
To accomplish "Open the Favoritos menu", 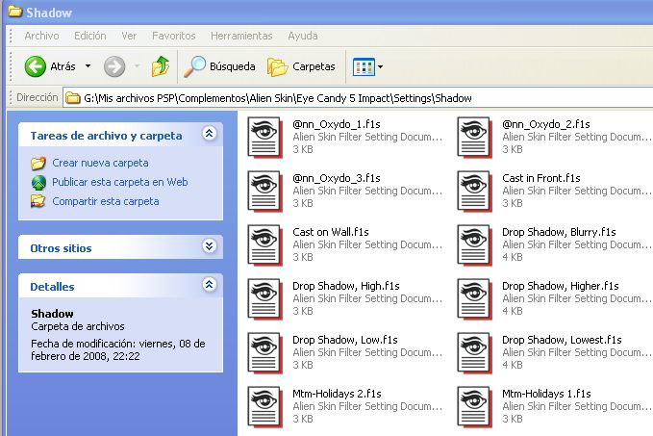I will pos(174,36).
